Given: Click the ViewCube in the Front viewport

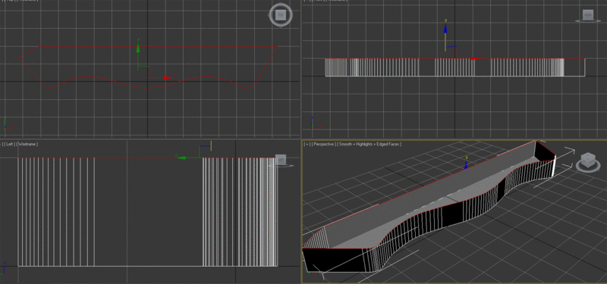Looking at the screenshot, I should [587, 15].
